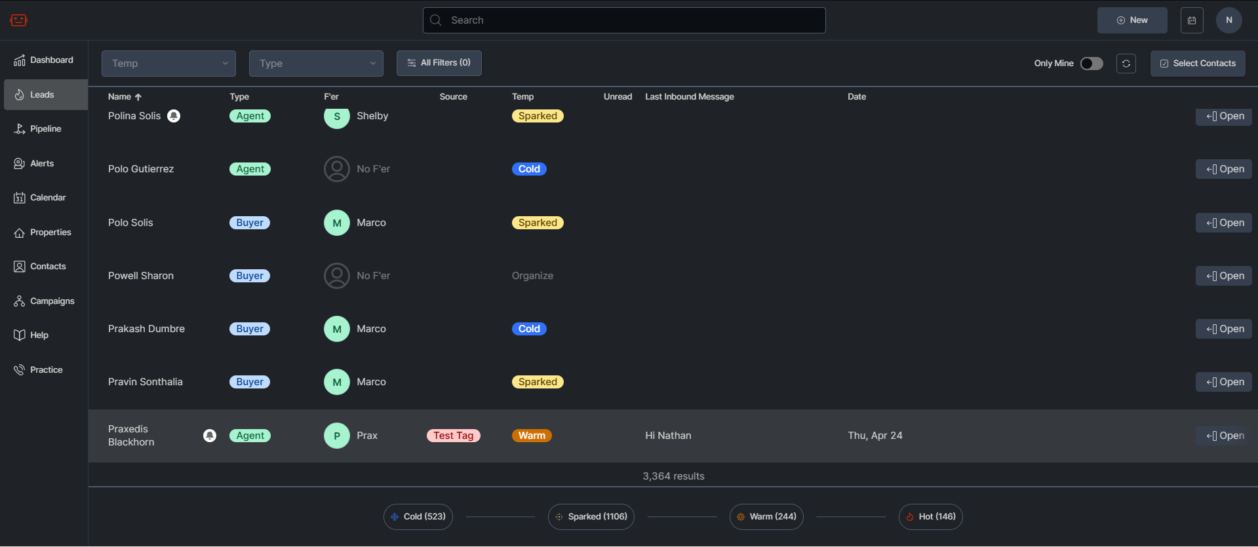Filter by Hot (146) temperature
The image size is (1258, 547).
click(x=930, y=517)
